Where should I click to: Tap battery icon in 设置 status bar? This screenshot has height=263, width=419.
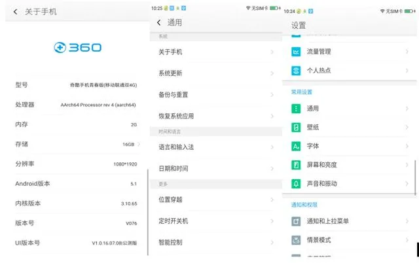410,11
